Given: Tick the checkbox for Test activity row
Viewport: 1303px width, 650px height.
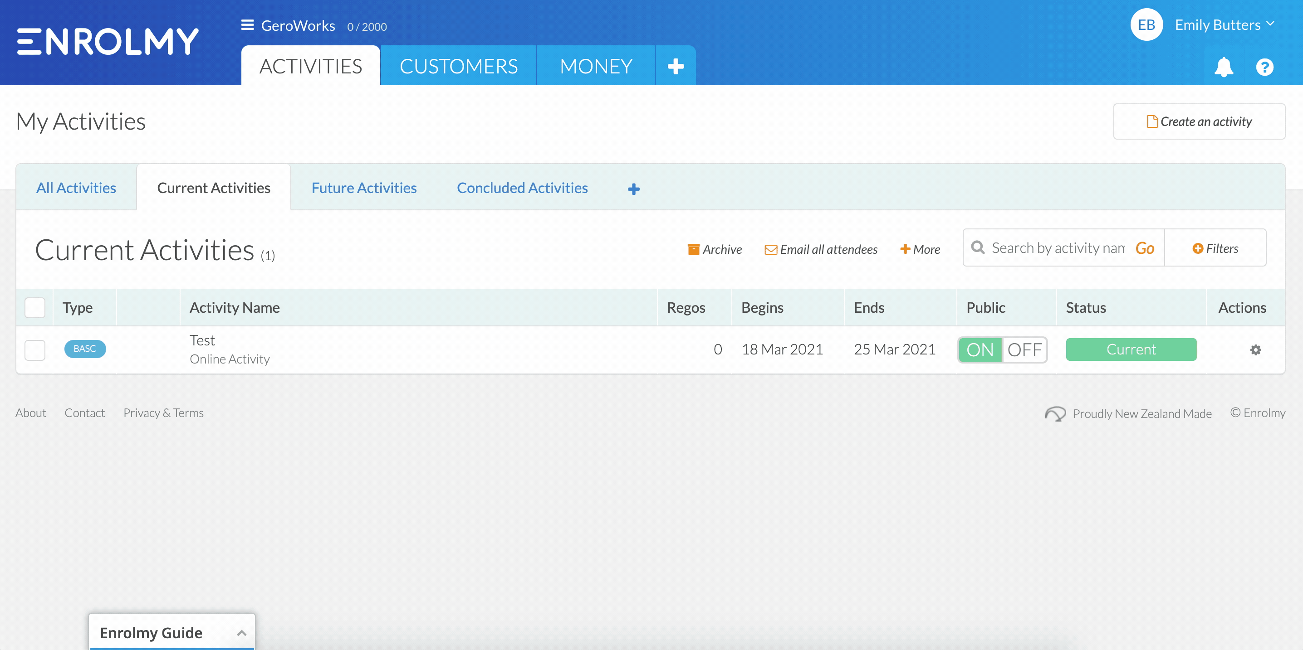Looking at the screenshot, I should 35,350.
